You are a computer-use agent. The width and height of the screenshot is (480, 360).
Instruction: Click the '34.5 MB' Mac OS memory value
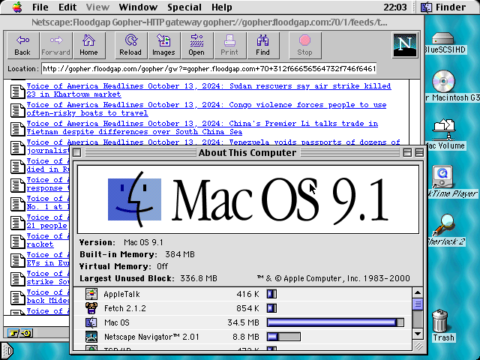[x=243, y=322]
